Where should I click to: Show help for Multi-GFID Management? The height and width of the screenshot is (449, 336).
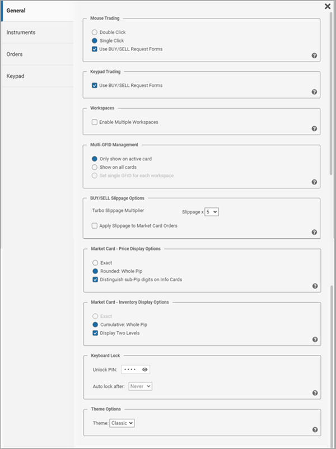click(315, 182)
